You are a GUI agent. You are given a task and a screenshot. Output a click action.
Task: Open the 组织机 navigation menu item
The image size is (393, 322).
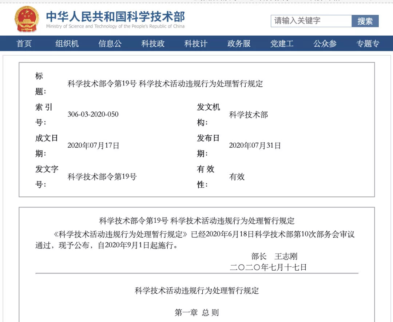(67, 44)
